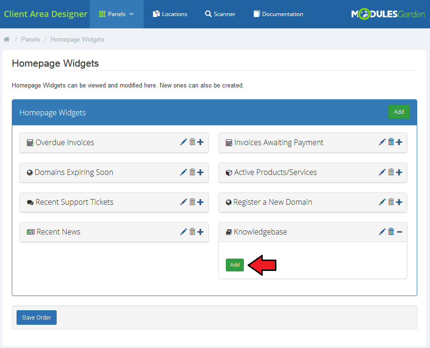Delete the Invoices Awaiting Payment widget
Screen dimensions: 430x348
coord(391,142)
